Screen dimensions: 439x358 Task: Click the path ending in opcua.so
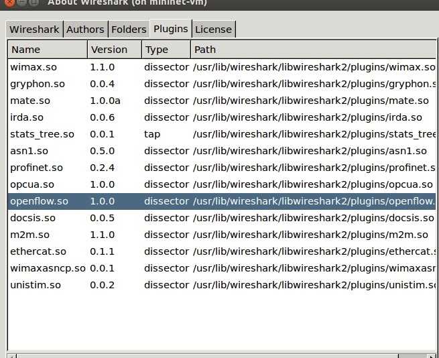pos(313,184)
